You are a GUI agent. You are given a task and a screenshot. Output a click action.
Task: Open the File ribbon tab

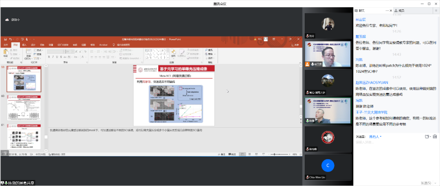pyautogui.click(x=6, y=45)
